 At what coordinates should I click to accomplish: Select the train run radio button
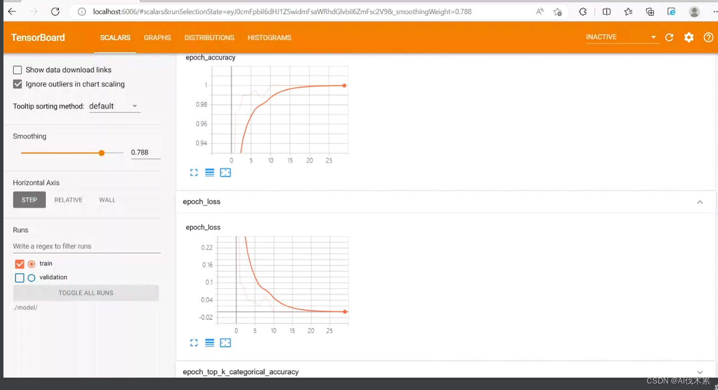[32, 264]
